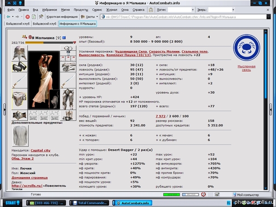Click the helmet equipment slot
The height and width of the screenshot is (207, 276).
(19, 53)
